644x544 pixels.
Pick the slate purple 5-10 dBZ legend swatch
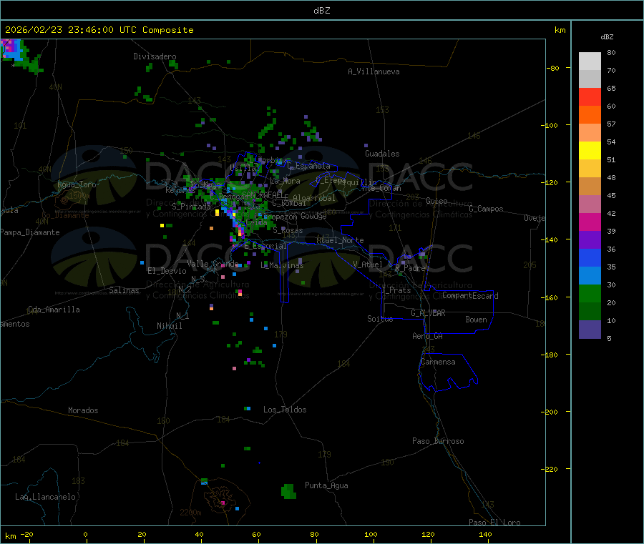click(590, 330)
